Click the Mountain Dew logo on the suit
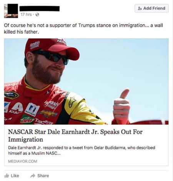173x181 pixels. coord(27,119)
